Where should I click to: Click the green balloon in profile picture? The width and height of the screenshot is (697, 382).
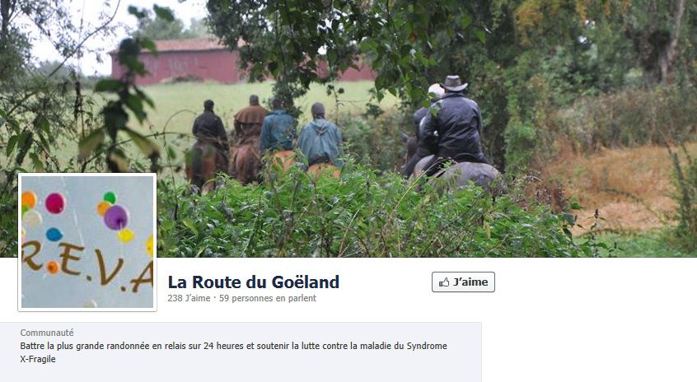coord(110,198)
